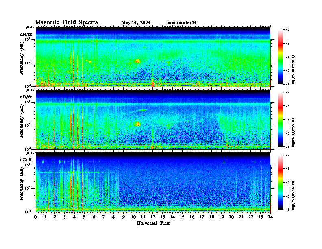Click hour "22" on the time axis
Viewport: 322px width, 249px height.
(251, 217)
